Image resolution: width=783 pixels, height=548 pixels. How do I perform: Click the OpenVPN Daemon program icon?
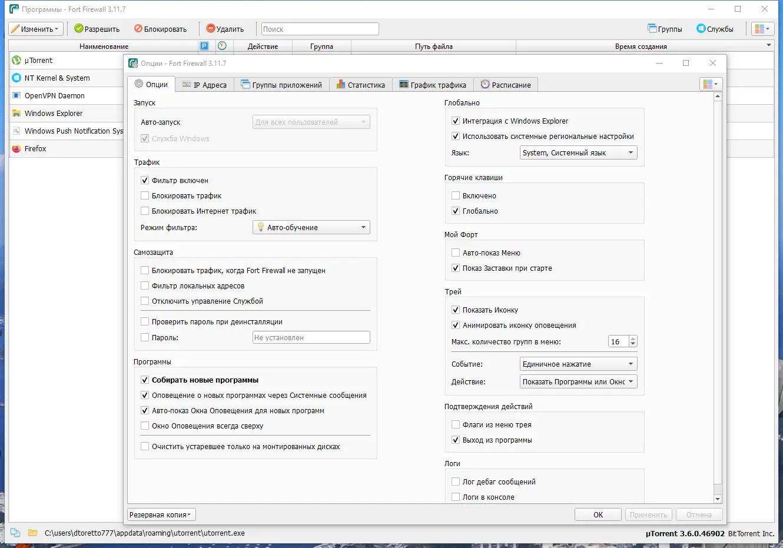16,95
